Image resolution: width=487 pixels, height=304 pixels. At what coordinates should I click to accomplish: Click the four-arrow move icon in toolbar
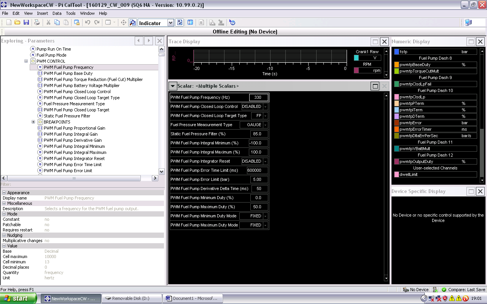[x=124, y=22]
